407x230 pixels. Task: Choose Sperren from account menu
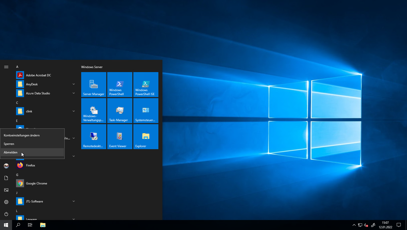32,144
